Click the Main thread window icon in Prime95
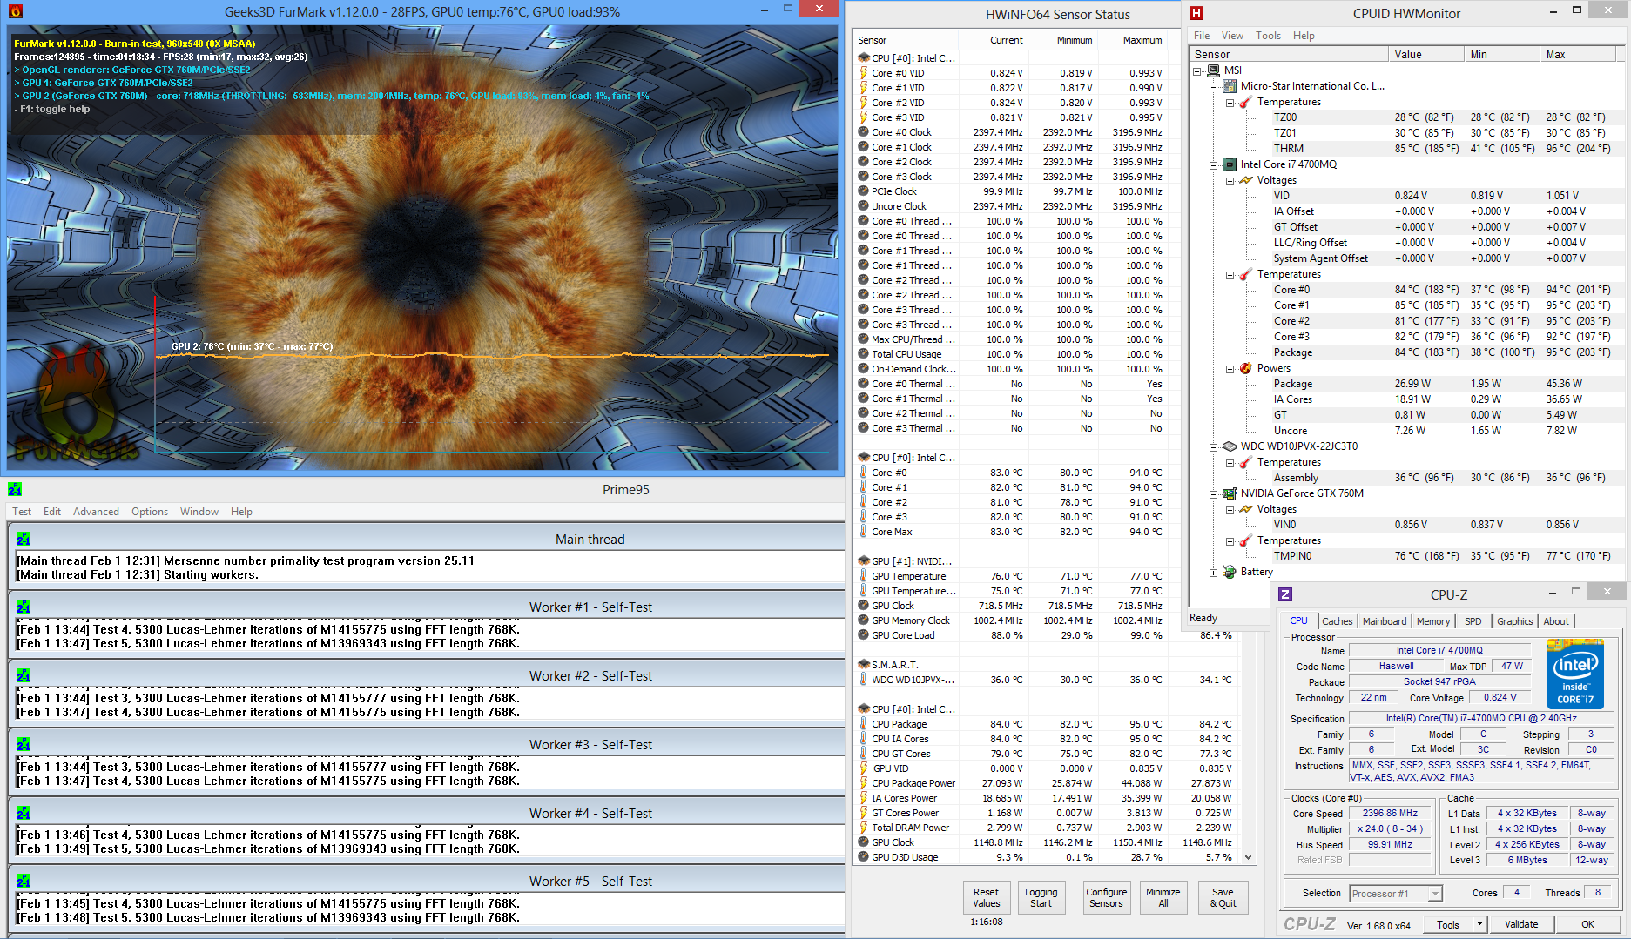The height and width of the screenshot is (939, 1631). click(x=24, y=539)
